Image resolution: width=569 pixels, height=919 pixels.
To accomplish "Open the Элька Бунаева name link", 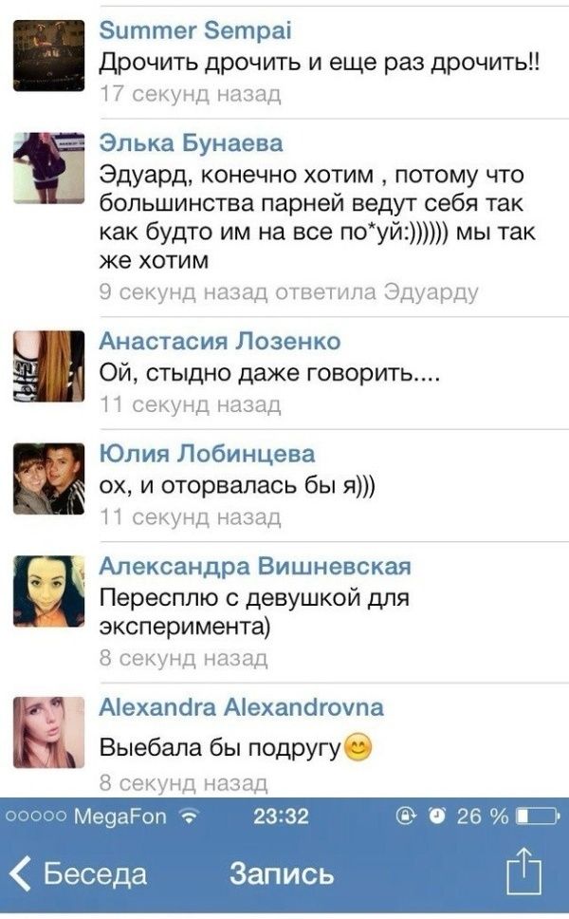I will pyautogui.click(x=191, y=143).
